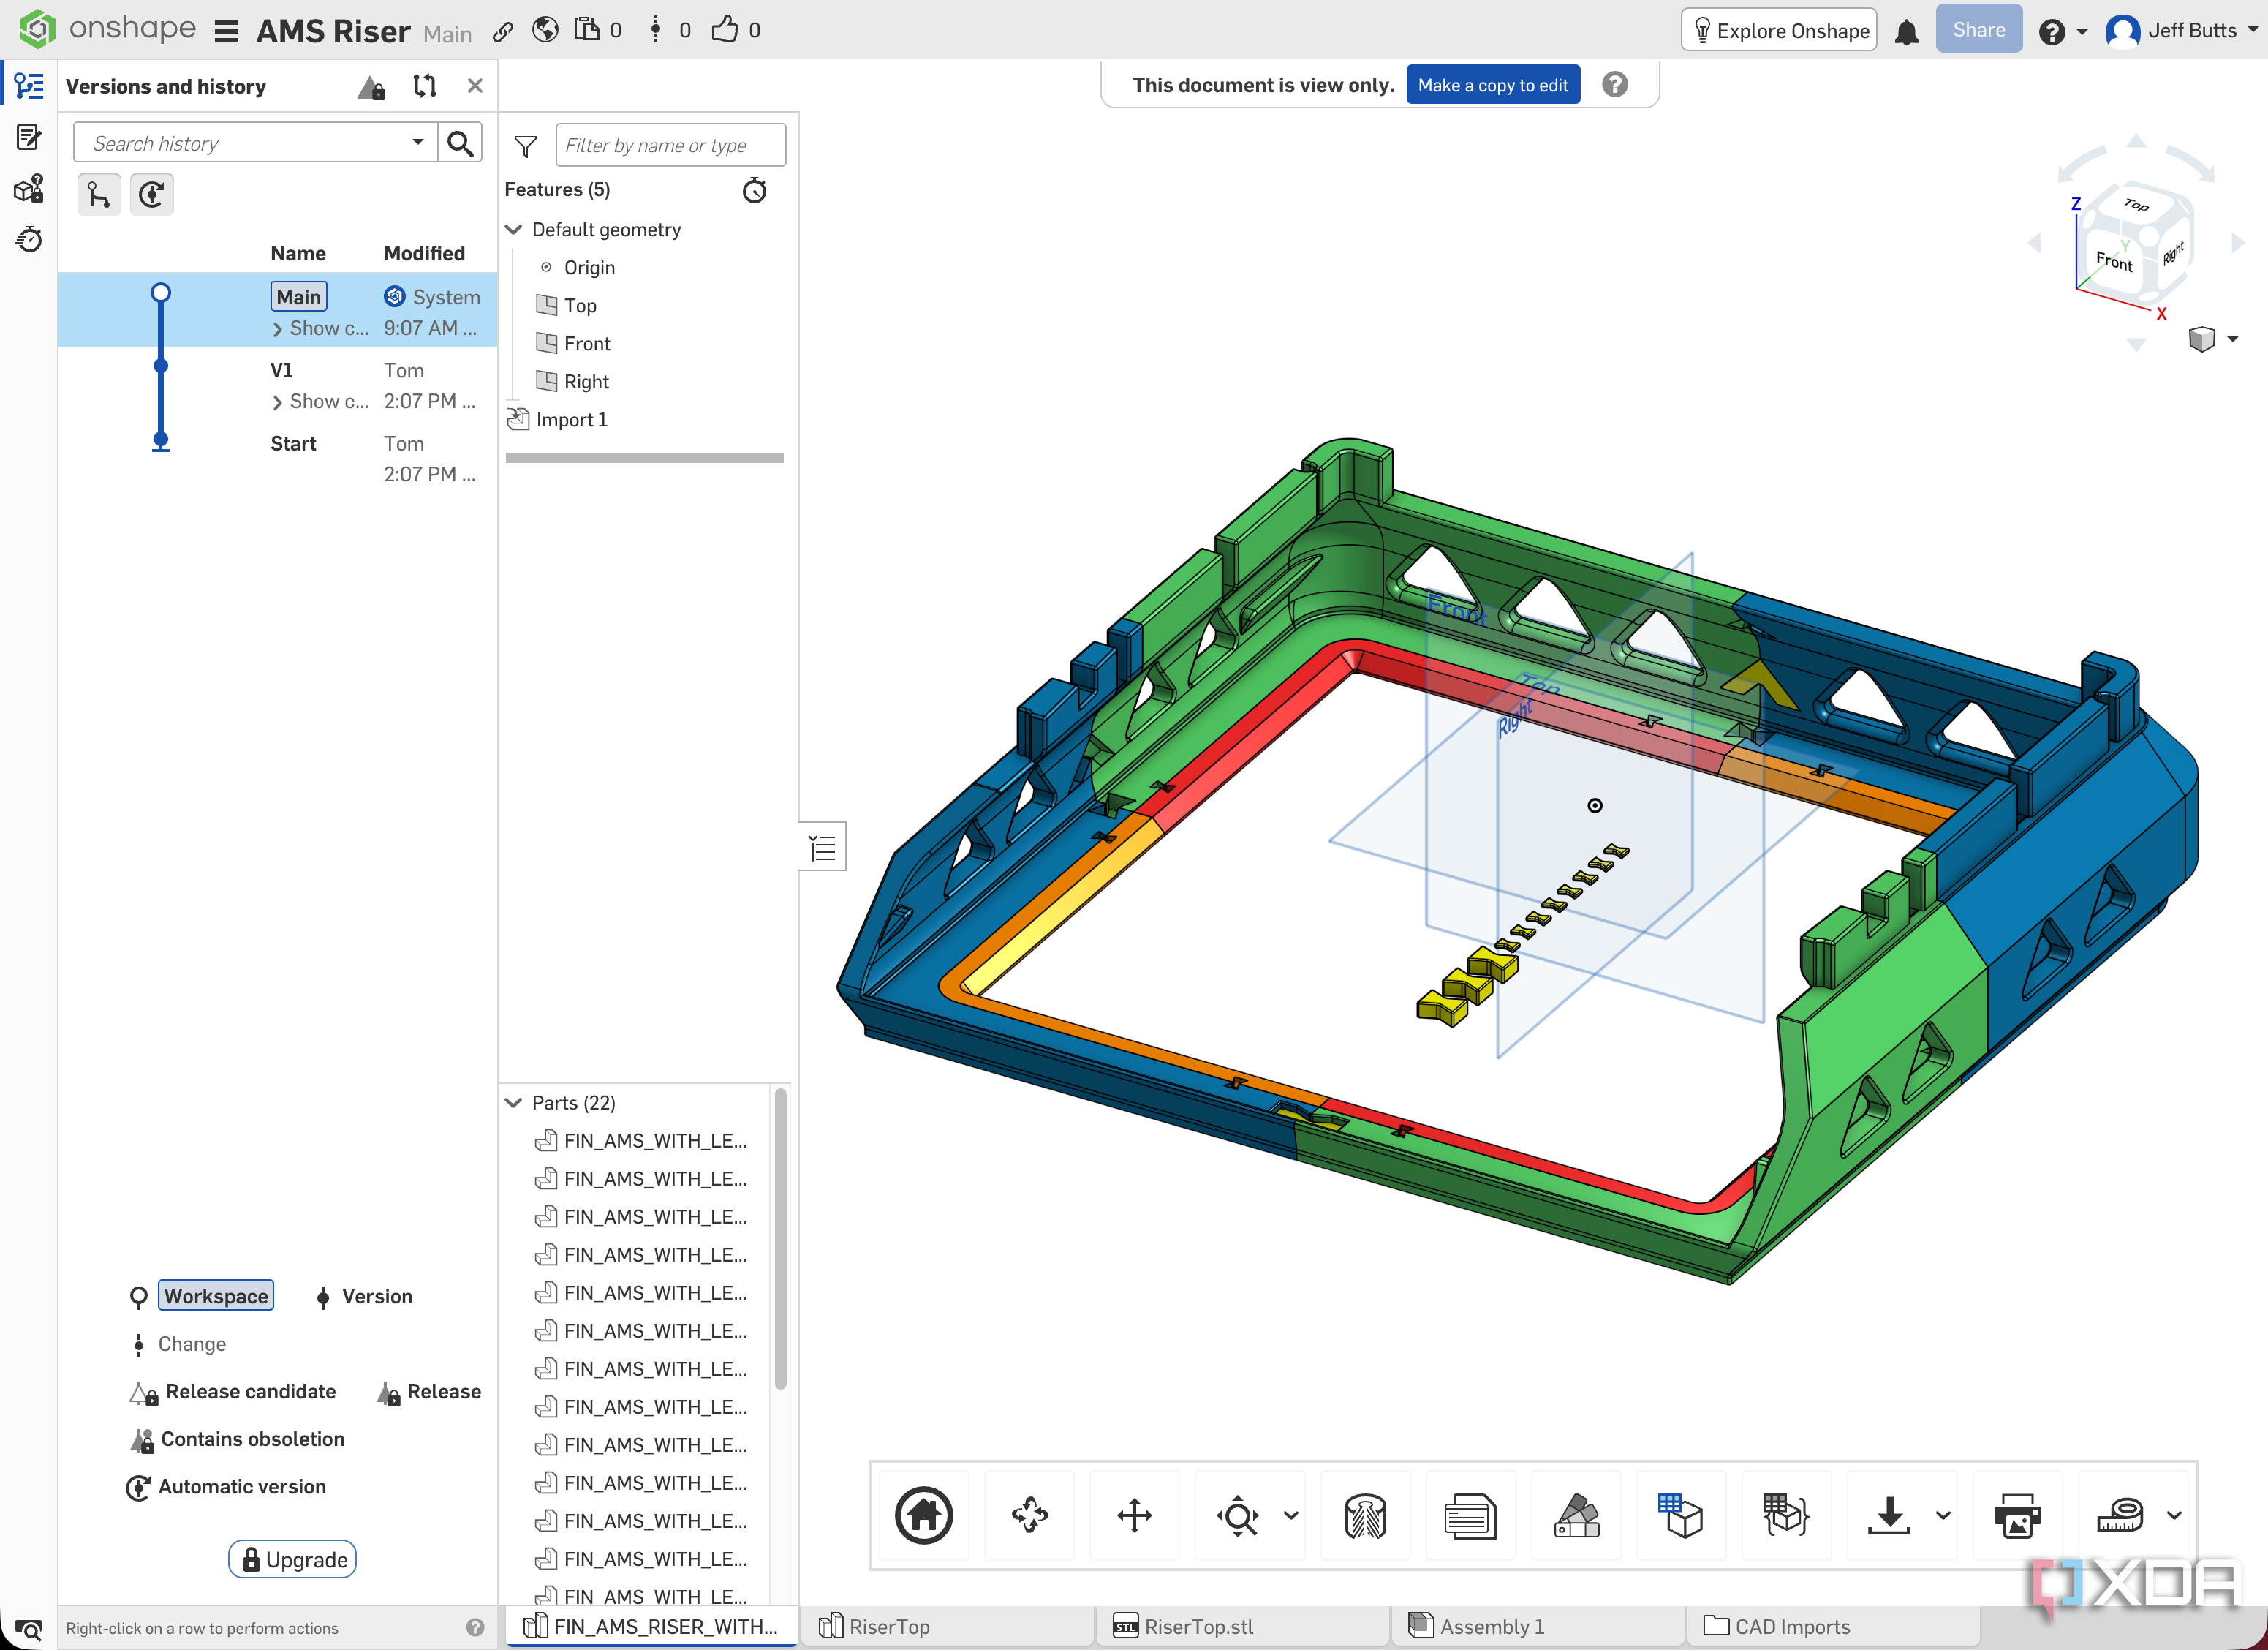Open the Search history dropdown arrow

click(x=418, y=143)
